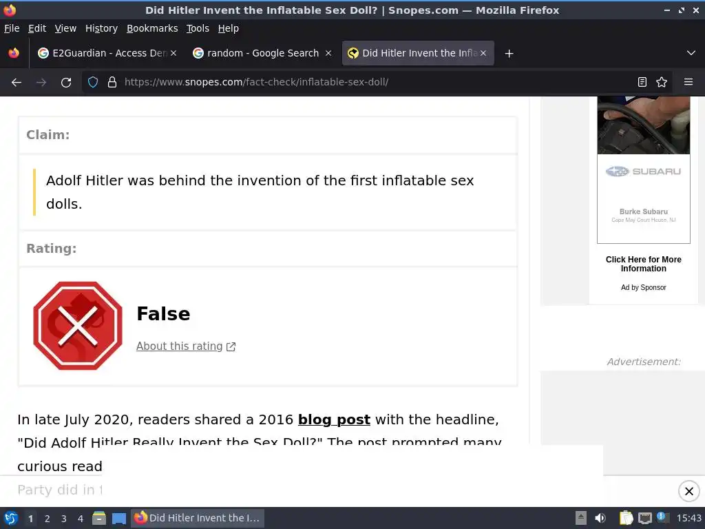Open the Edit menu
Viewport: 705px width, 529px height.
point(37,28)
